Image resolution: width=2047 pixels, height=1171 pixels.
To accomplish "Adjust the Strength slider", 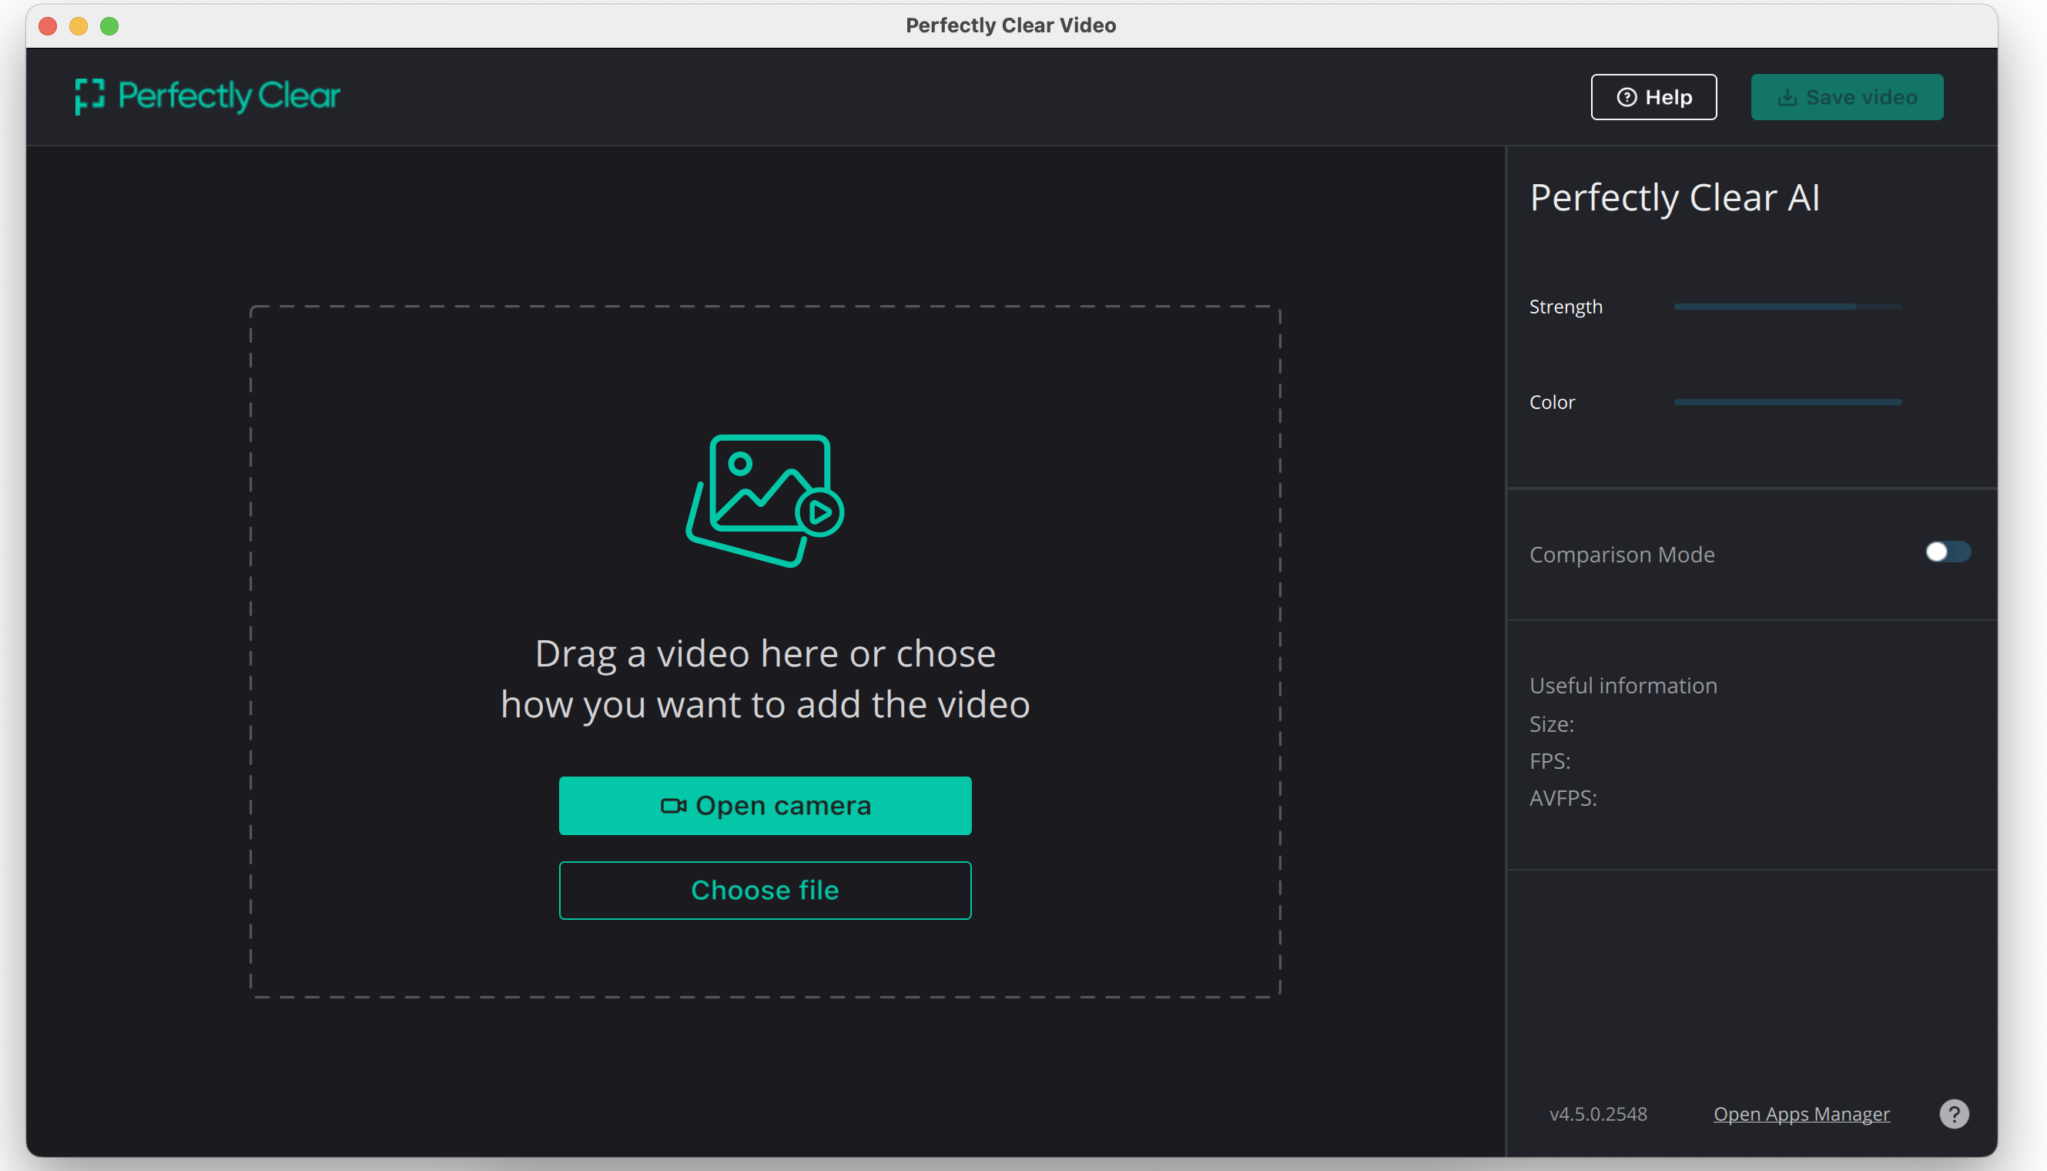I will (x=1787, y=307).
